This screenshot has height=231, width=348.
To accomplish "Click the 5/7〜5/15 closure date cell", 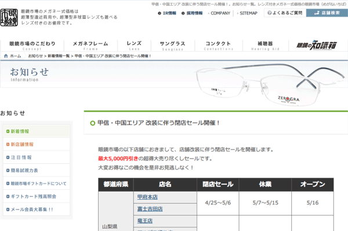I will [265, 203].
